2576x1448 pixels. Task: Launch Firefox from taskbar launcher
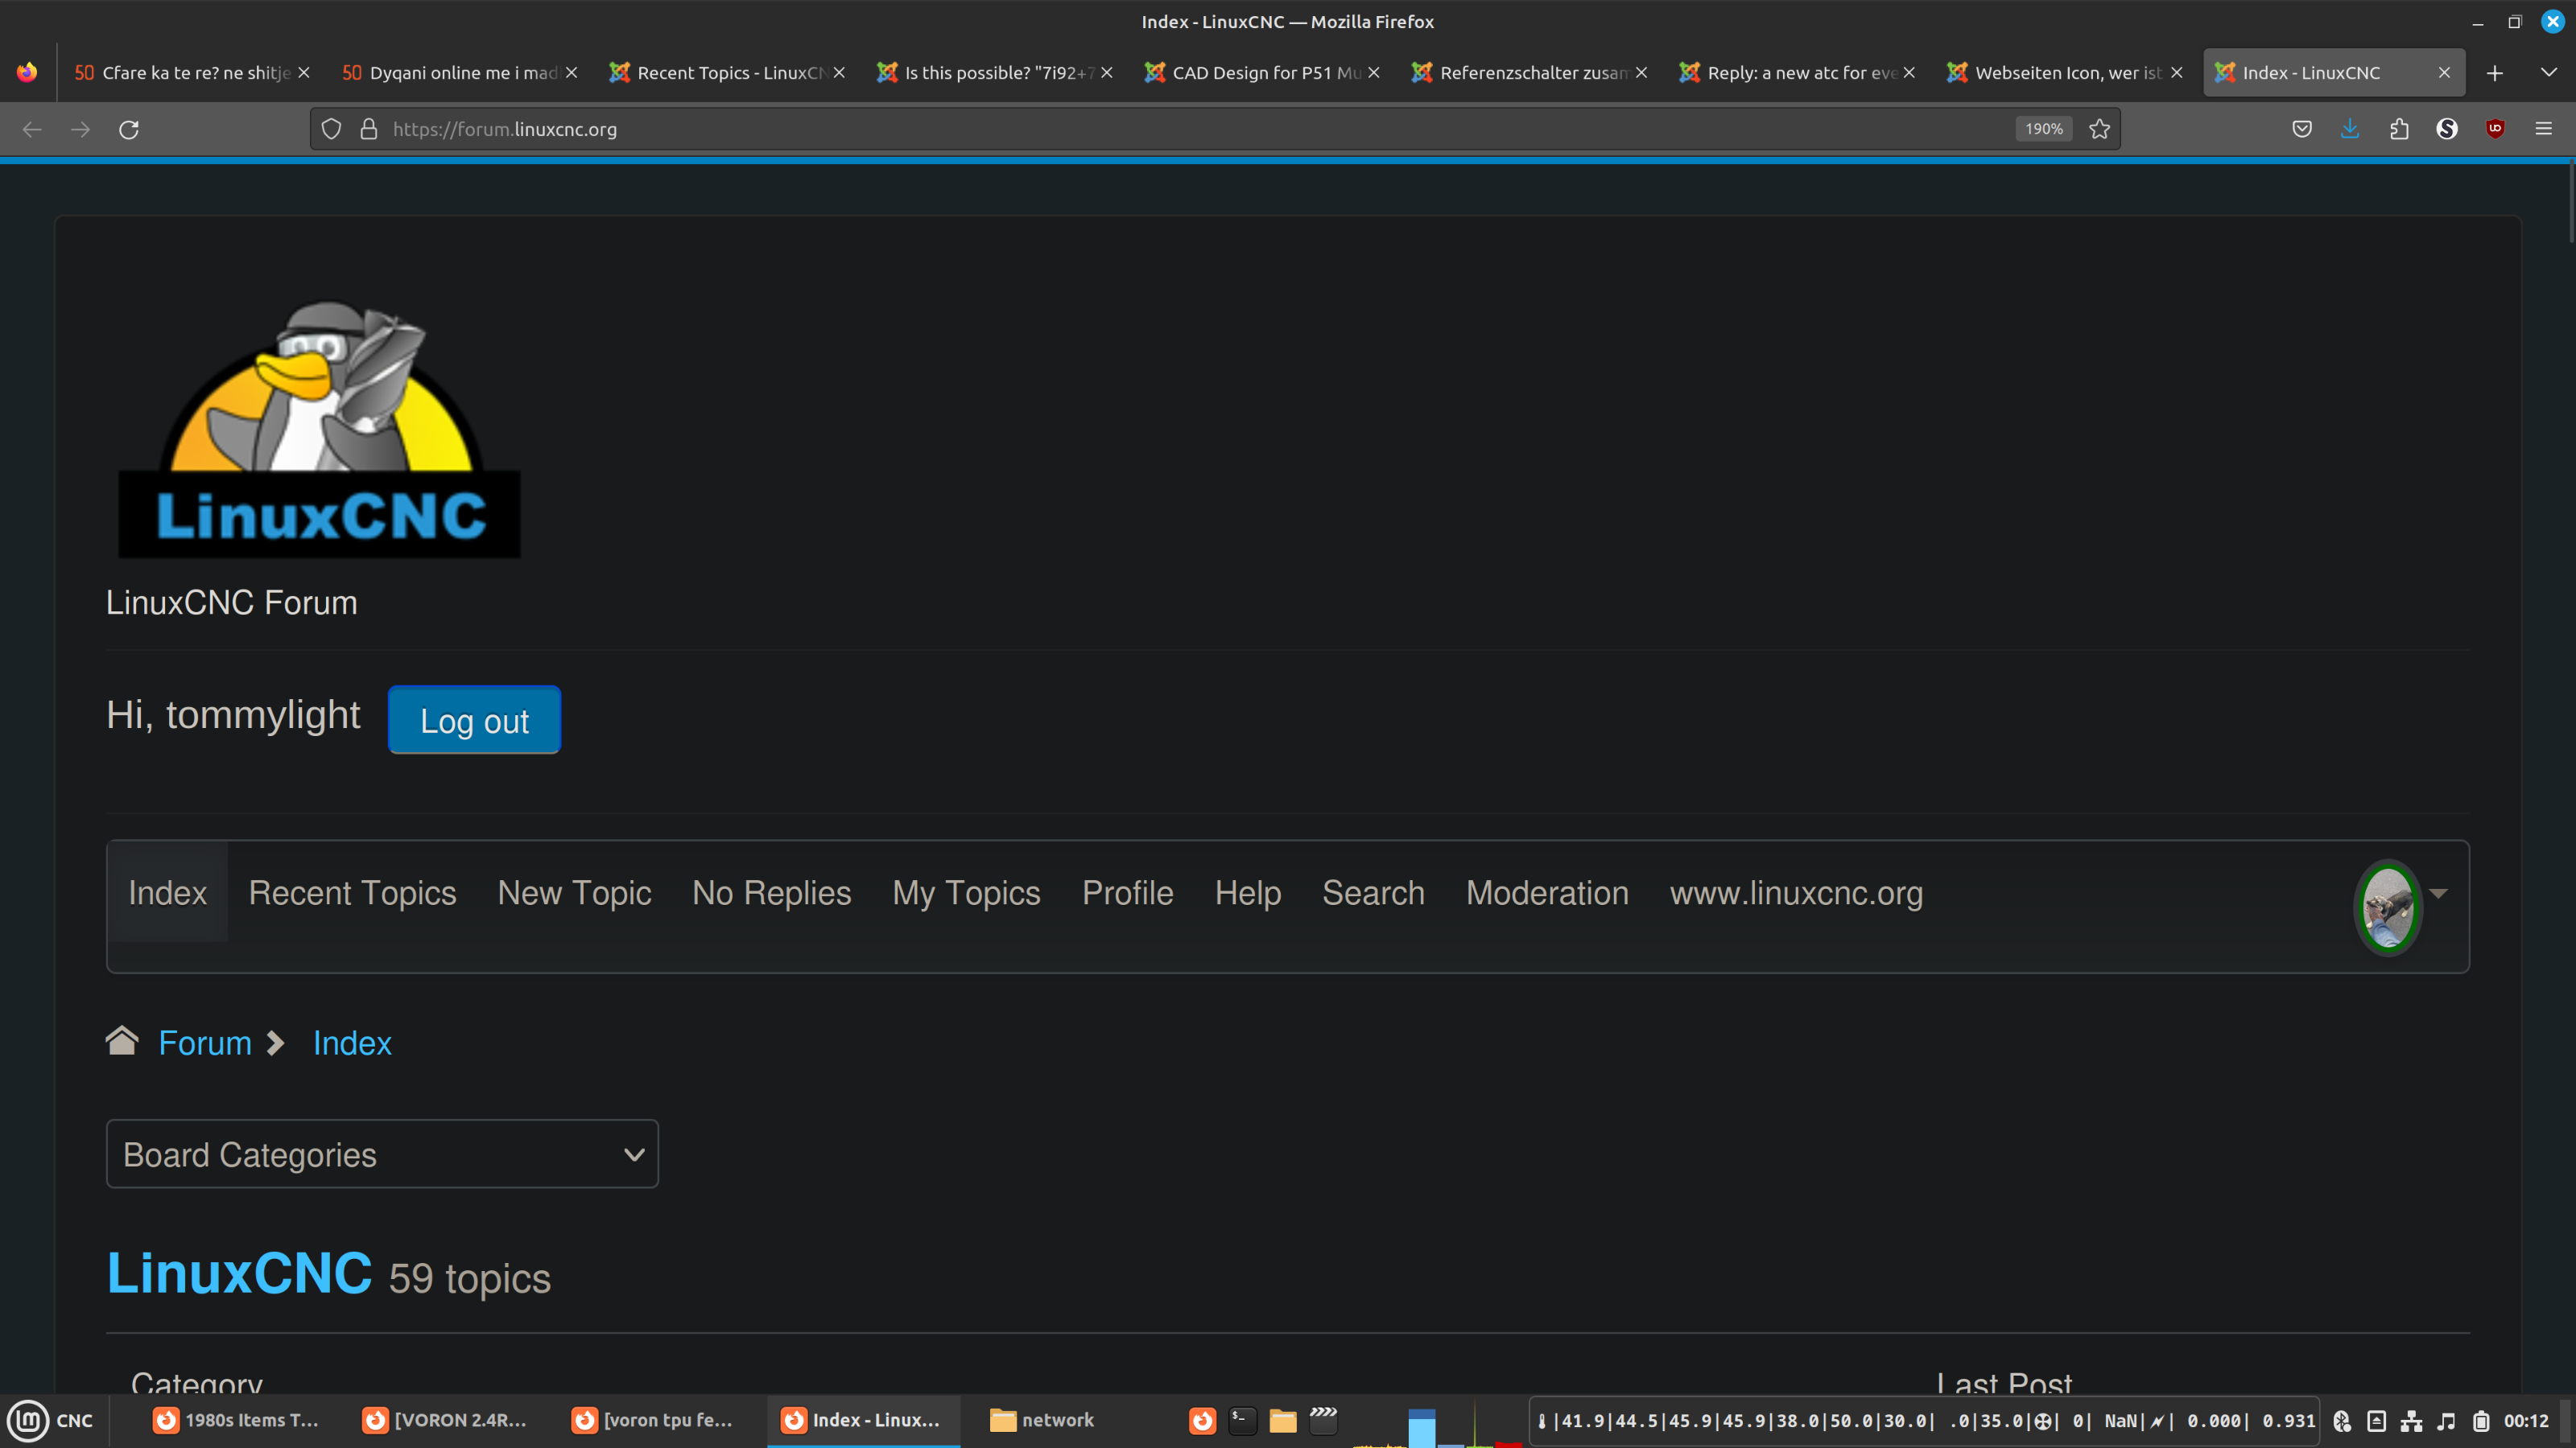point(1202,1420)
